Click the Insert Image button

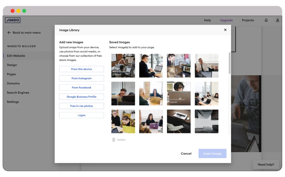click(212, 154)
